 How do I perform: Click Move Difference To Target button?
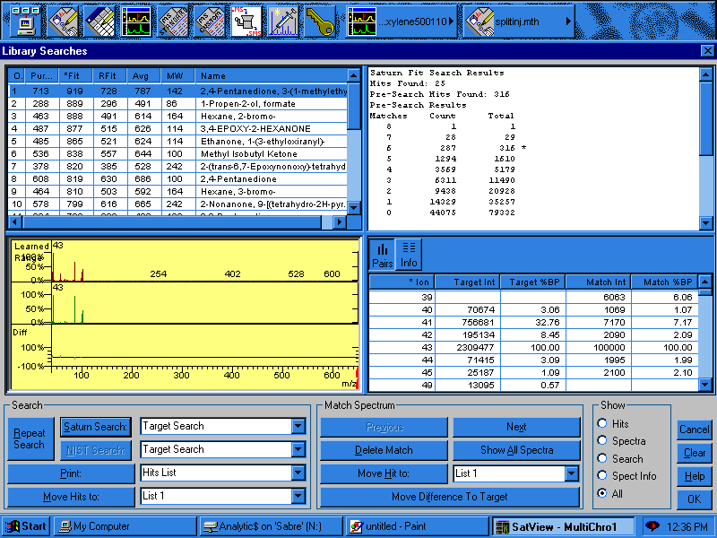pyautogui.click(x=450, y=497)
